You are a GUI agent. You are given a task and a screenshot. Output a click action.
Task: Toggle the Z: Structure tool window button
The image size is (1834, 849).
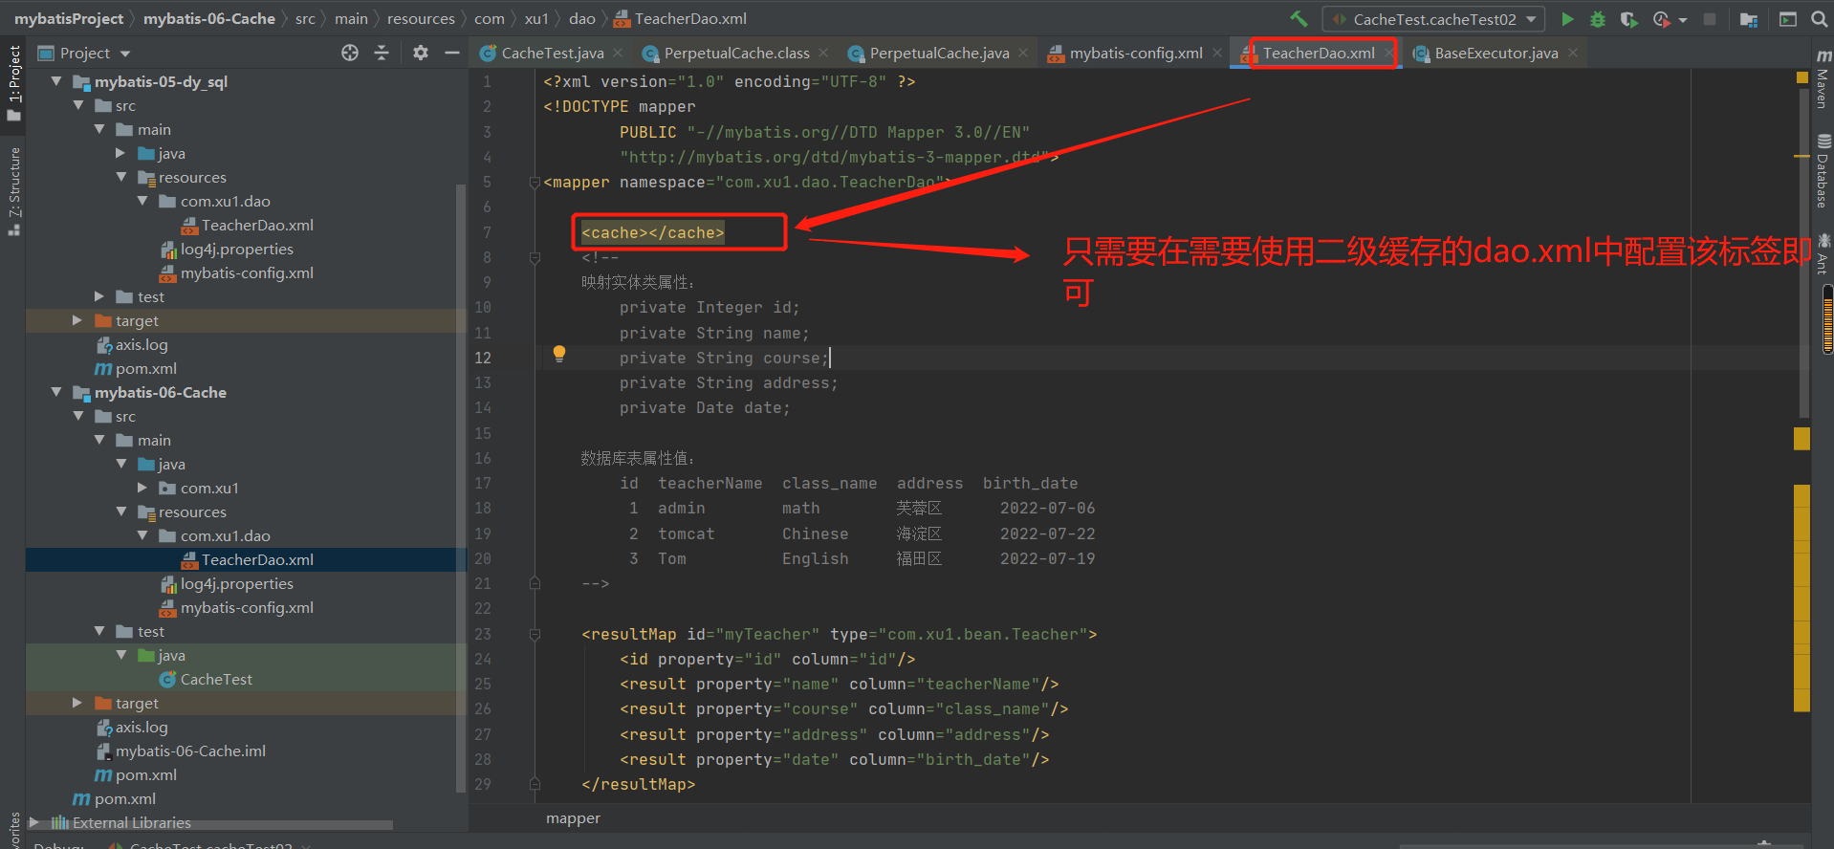(13, 191)
